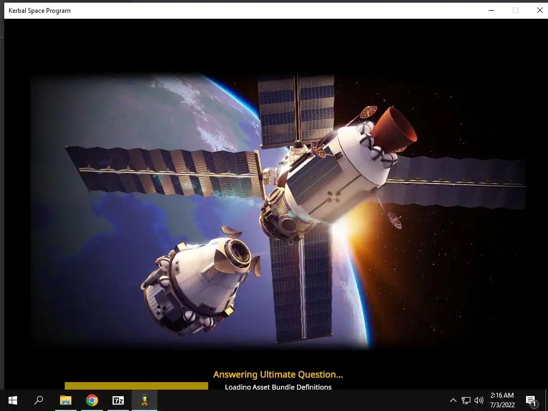This screenshot has width=548, height=411.
Task: Select Kerbal Space Program taskbar icon
Action: coord(144,400)
